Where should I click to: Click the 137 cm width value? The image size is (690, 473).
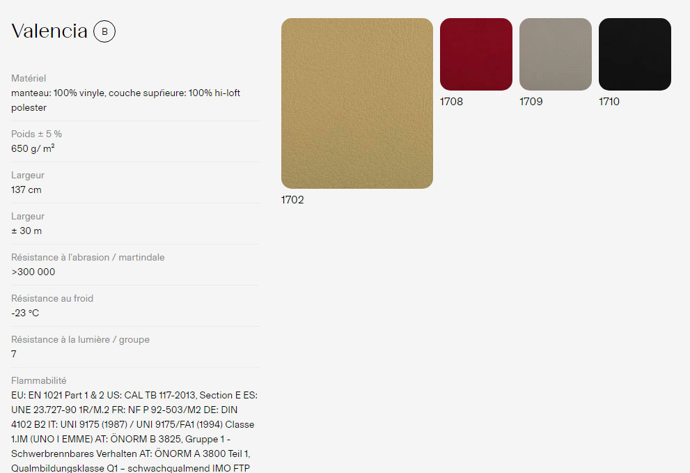point(26,189)
